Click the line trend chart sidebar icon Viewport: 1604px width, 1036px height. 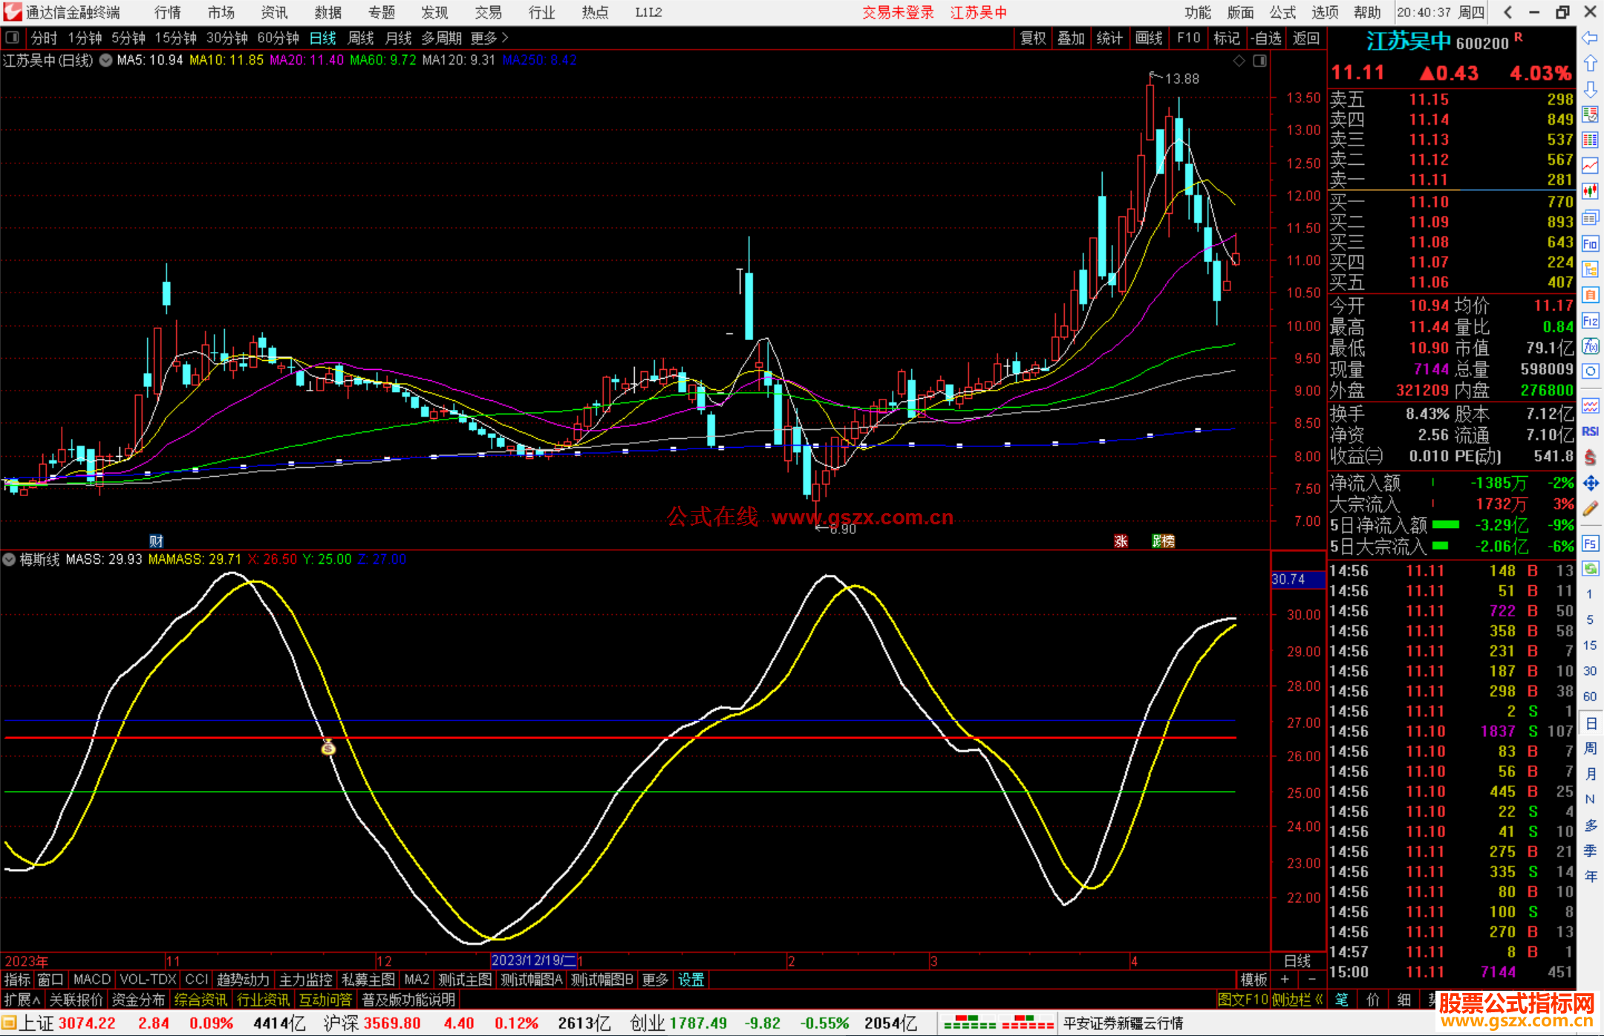coord(1590,166)
